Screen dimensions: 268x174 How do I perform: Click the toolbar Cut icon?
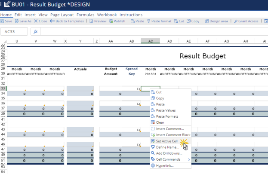pyautogui.click(x=176, y=21)
